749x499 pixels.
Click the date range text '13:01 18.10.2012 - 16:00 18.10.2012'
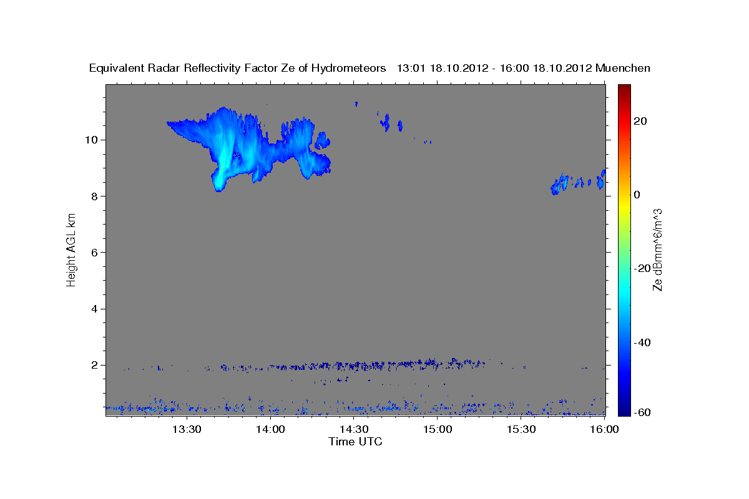tap(495, 68)
